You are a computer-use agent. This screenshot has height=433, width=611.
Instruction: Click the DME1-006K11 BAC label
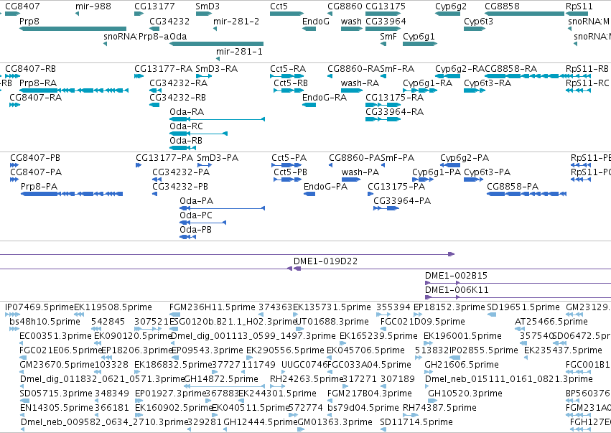(x=457, y=290)
